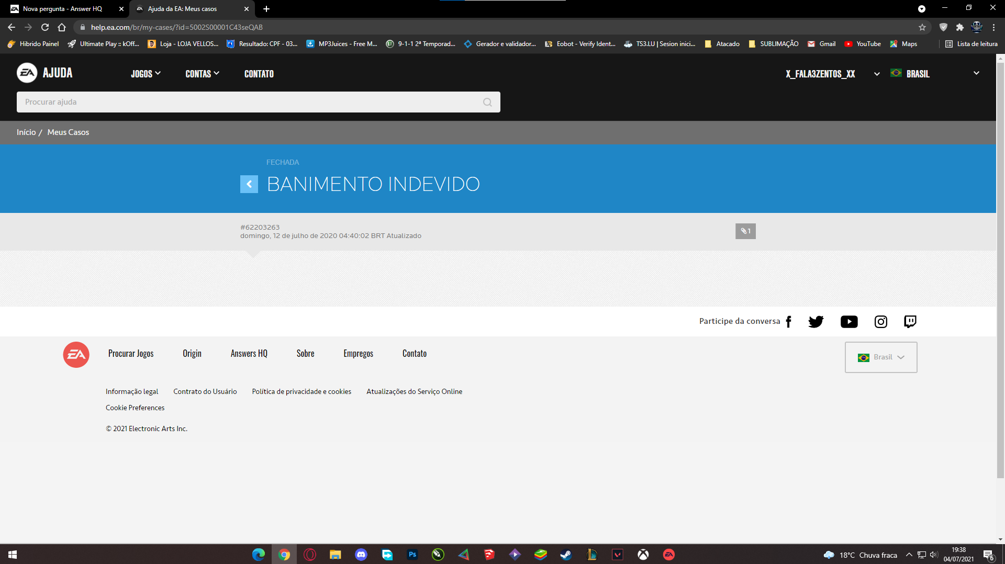Open EA Twitter page icon
The image size is (1005, 564).
(816, 322)
